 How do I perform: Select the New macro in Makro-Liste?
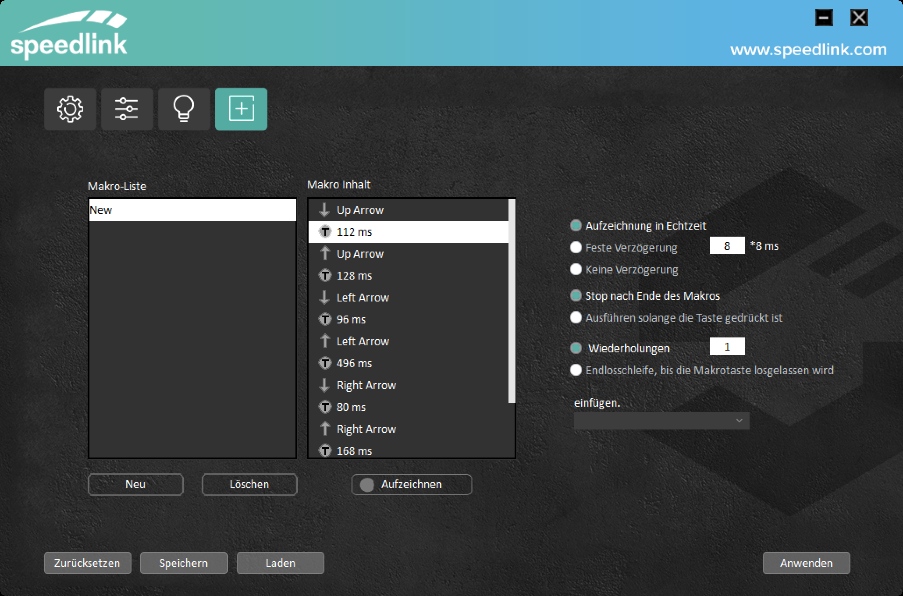coord(192,210)
